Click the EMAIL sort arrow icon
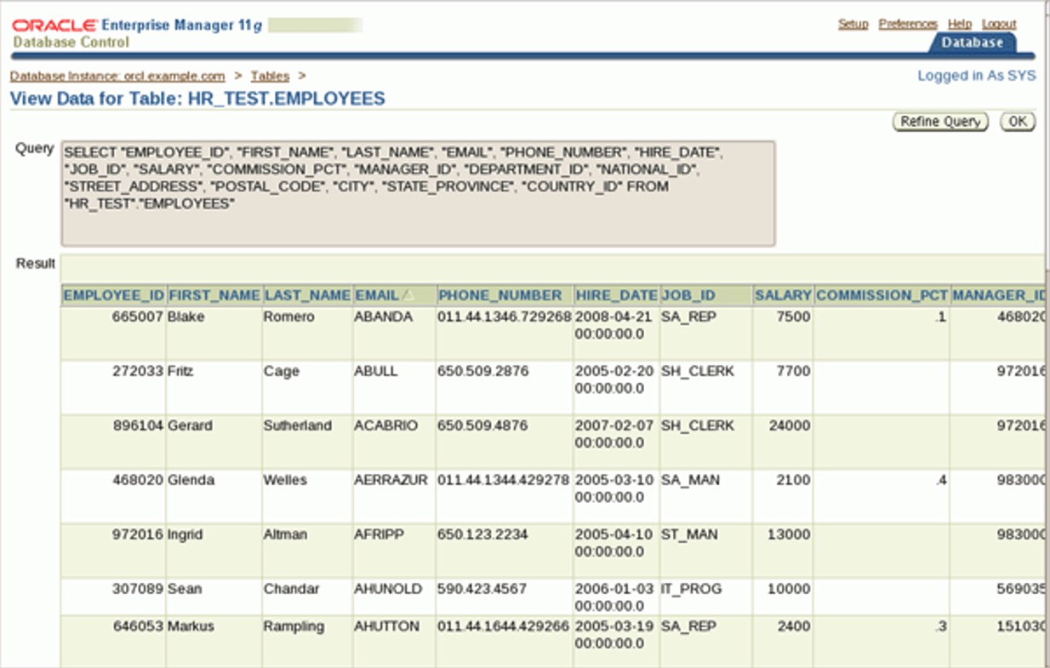The height and width of the screenshot is (668, 1050). [408, 295]
